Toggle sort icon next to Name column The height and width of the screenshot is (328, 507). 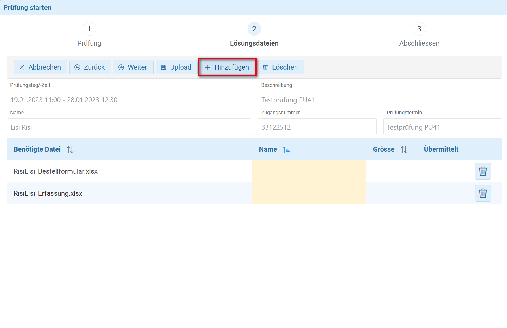tap(286, 150)
